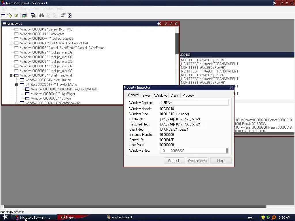This screenshot has width=295, height=221.
Task: Open the View menu
Action: coord(36,9)
